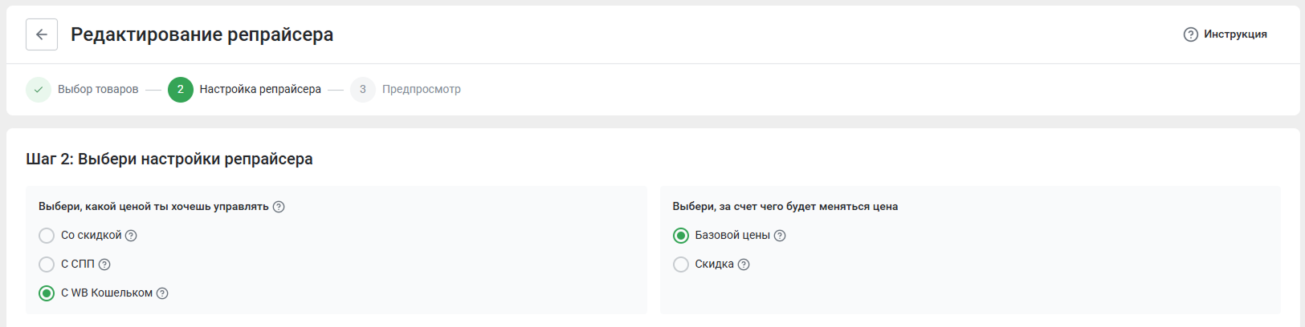Click step number 3 circle
The width and height of the screenshot is (1305, 327).
[363, 90]
